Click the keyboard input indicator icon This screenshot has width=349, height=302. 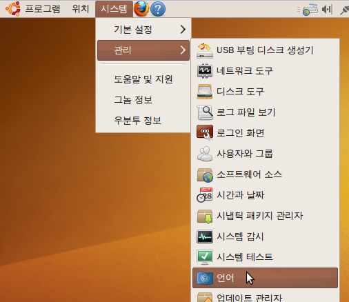coord(310,9)
